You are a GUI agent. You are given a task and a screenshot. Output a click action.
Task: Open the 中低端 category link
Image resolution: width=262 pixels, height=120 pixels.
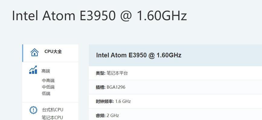48,87
